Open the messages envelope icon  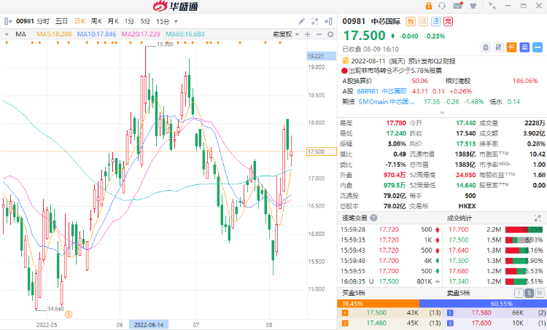point(458,6)
